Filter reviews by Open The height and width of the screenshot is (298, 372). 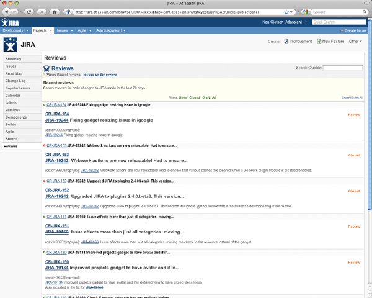pyautogui.click(x=183, y=97)
